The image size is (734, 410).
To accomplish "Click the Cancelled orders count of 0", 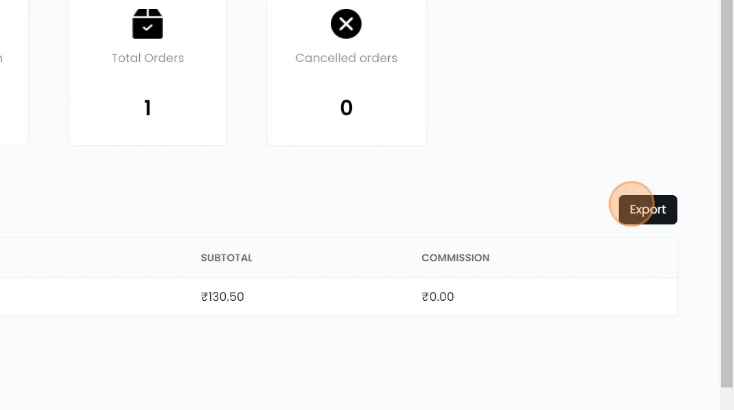I will click(346, 108).
